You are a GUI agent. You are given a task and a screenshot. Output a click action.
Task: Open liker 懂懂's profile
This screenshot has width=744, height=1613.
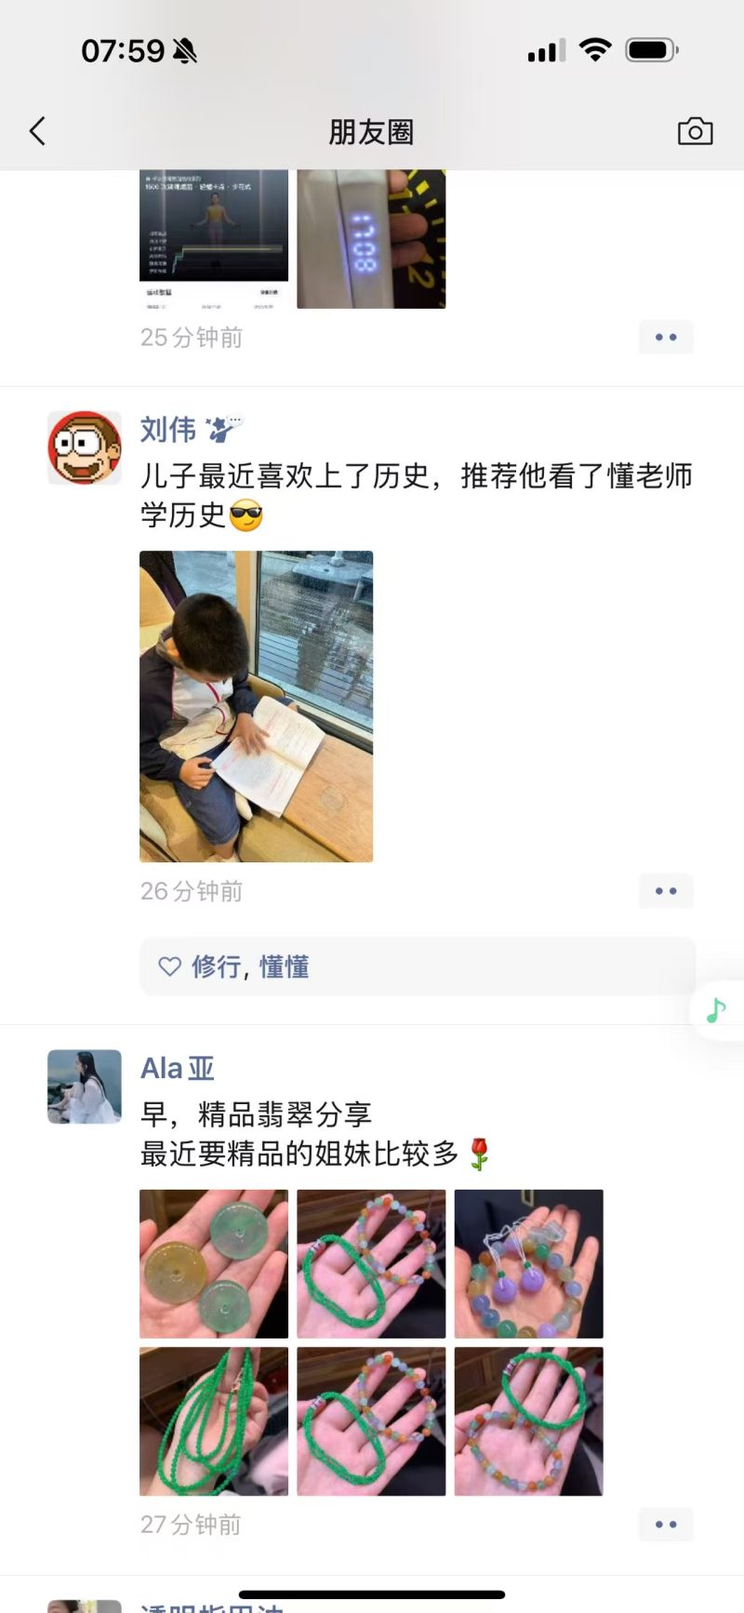point(285,966)
